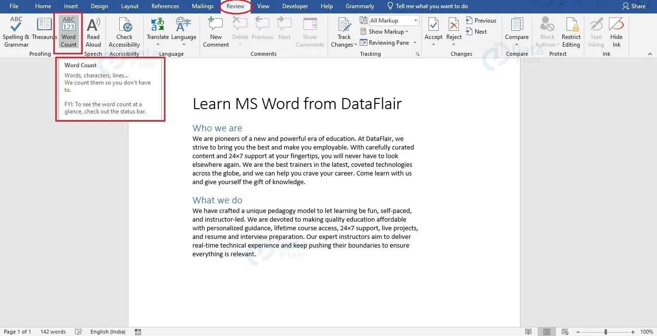Reject the current change
The image size is (657, 336).
pyautogui.click(x=453, y=29)
